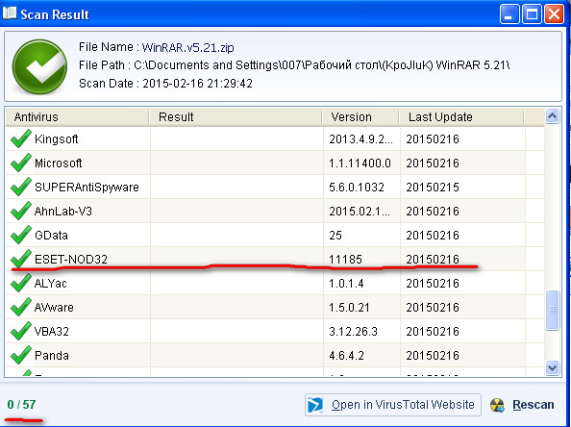Select the AVware row name

tap(54, 307)
